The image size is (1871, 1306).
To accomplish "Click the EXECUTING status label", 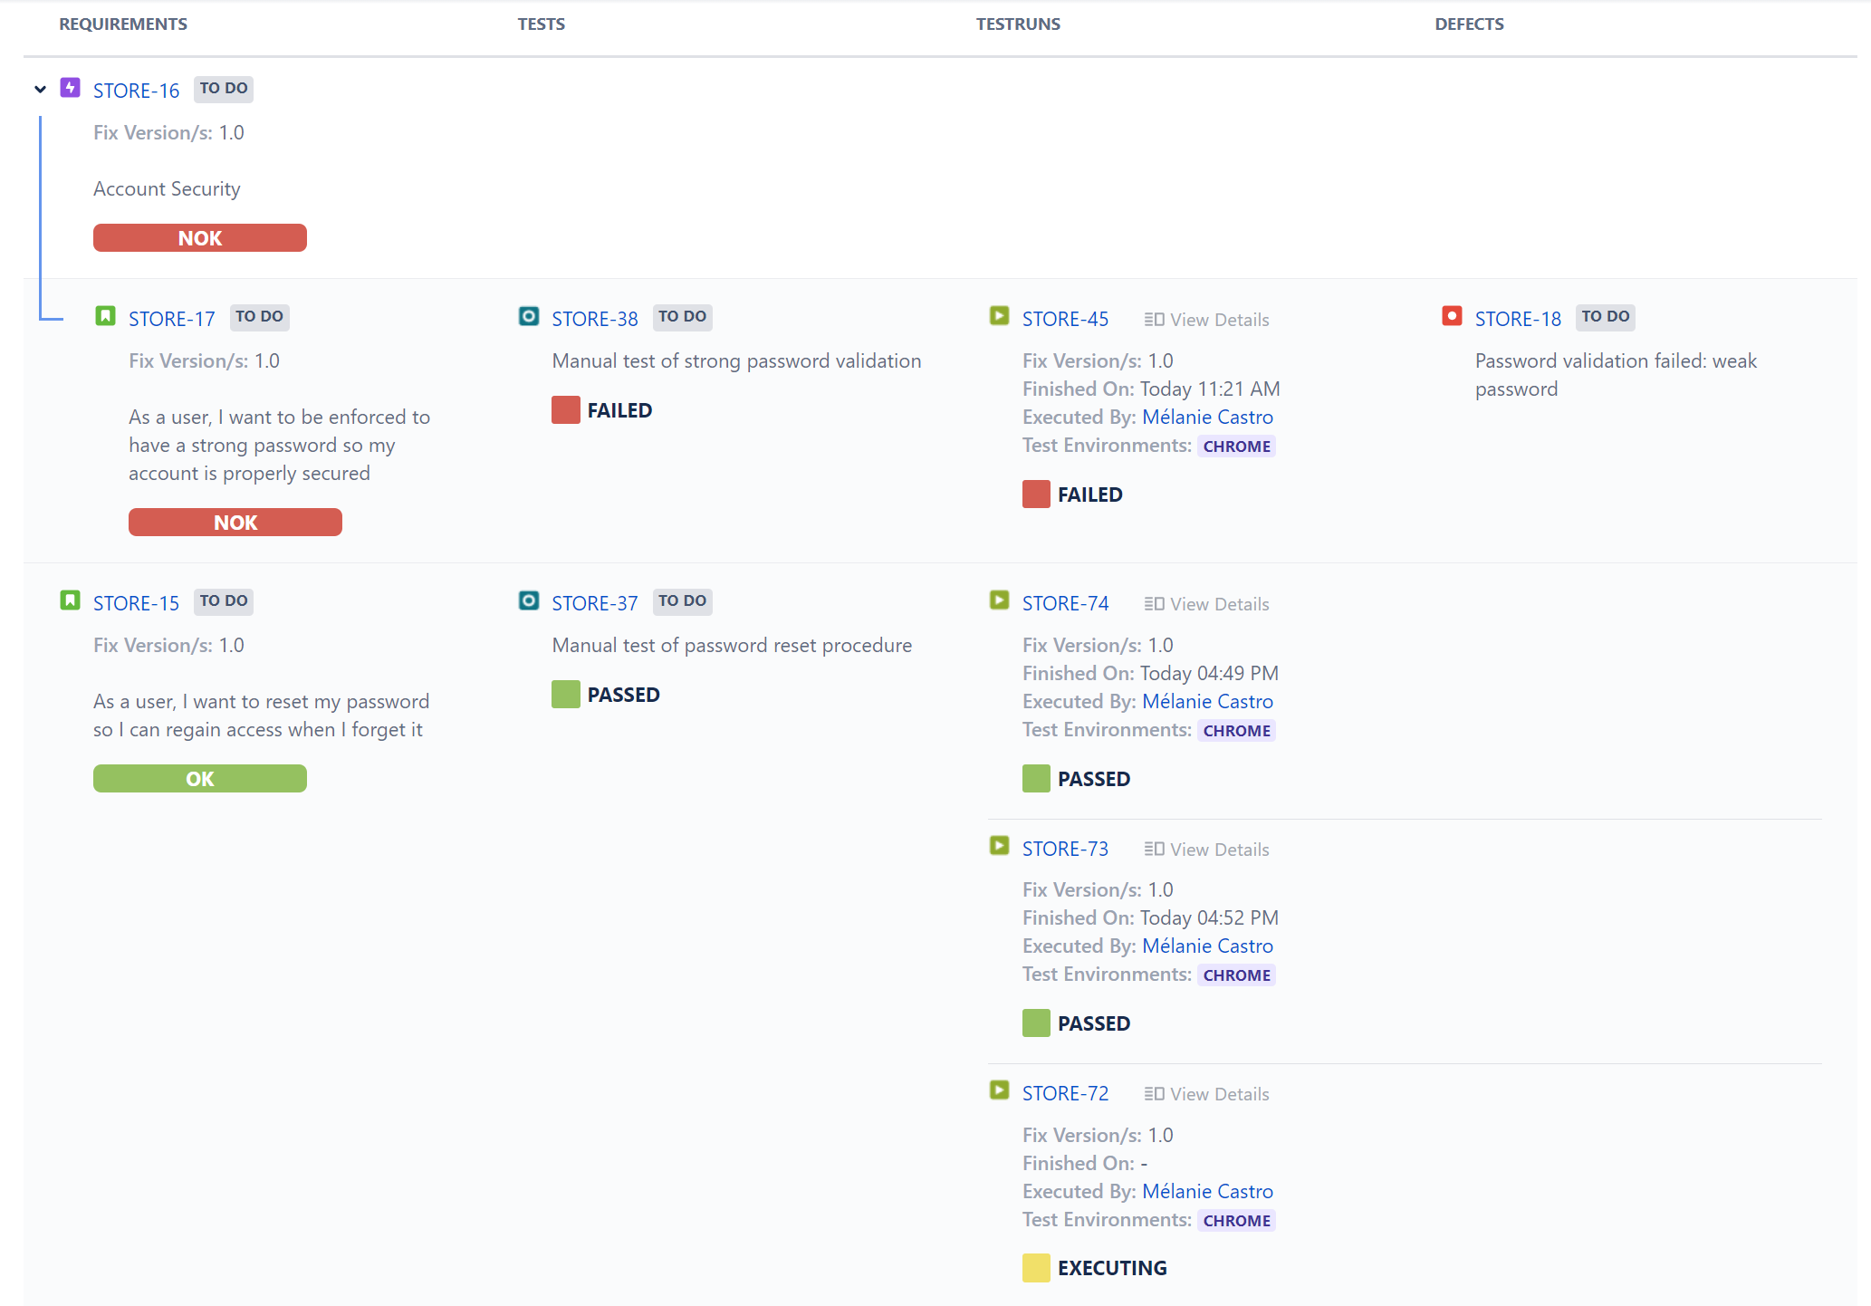I will click(x=1112, y=1268).
